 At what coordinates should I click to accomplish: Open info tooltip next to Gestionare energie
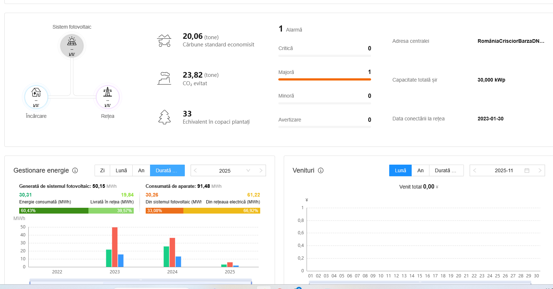coord(75,170)
